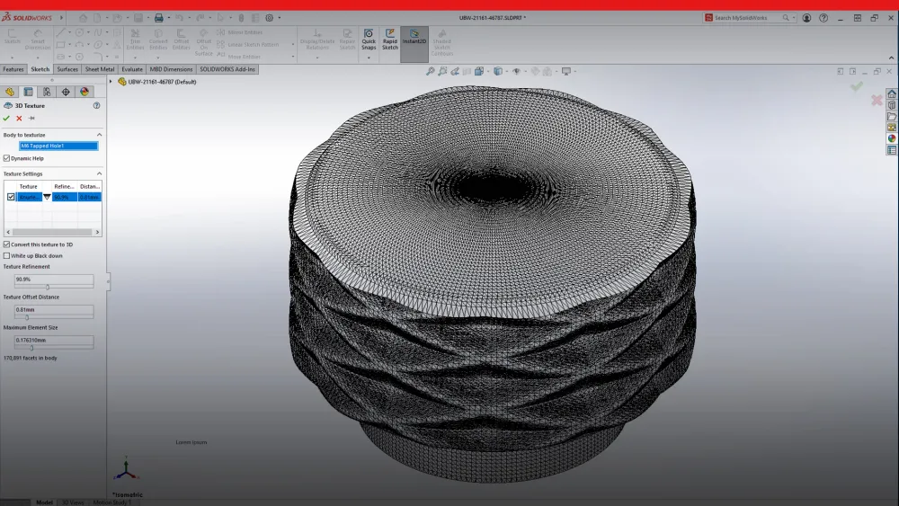899x506 pixels.
Task: Click the Maximum Element Size value field
Action: [54, 340]
